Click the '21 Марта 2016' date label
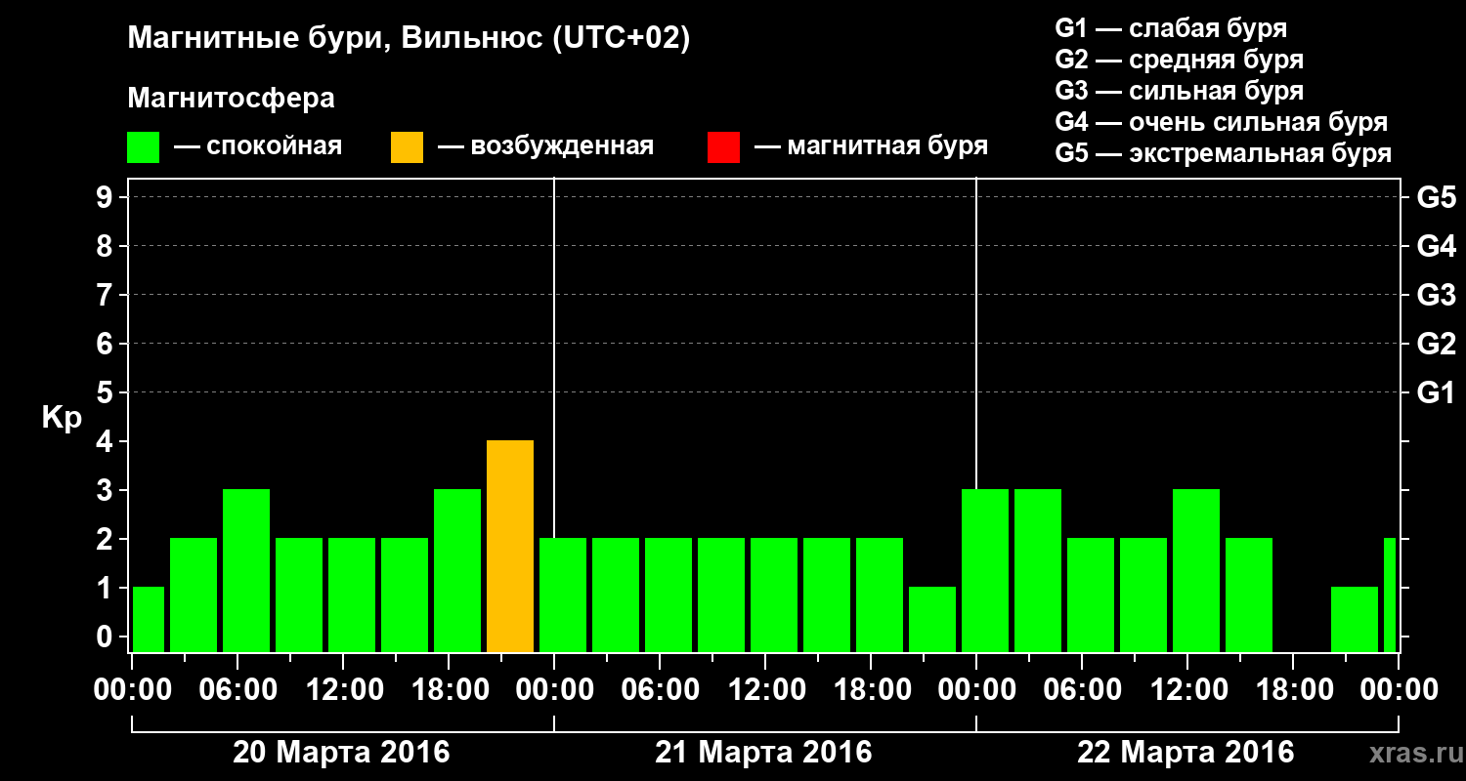This screenshot has height=781, width=1466. pos(763,753)
